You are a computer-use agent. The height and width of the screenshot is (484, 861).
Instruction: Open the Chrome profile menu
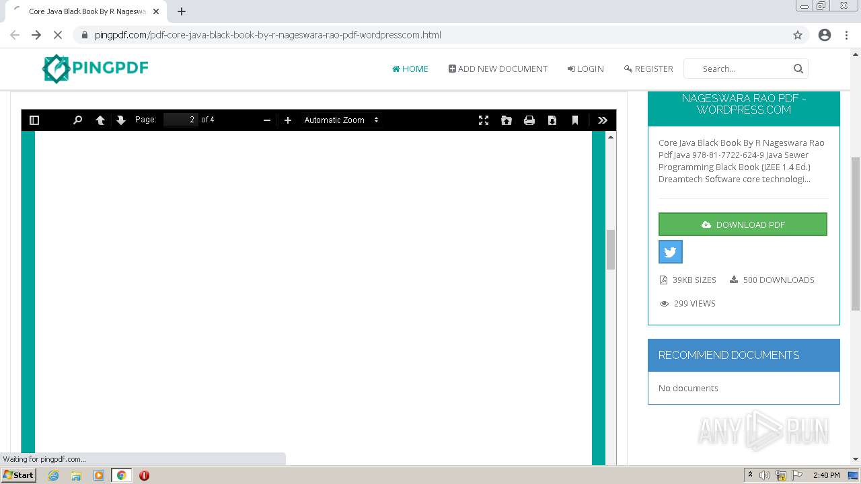tap(825, 35)
